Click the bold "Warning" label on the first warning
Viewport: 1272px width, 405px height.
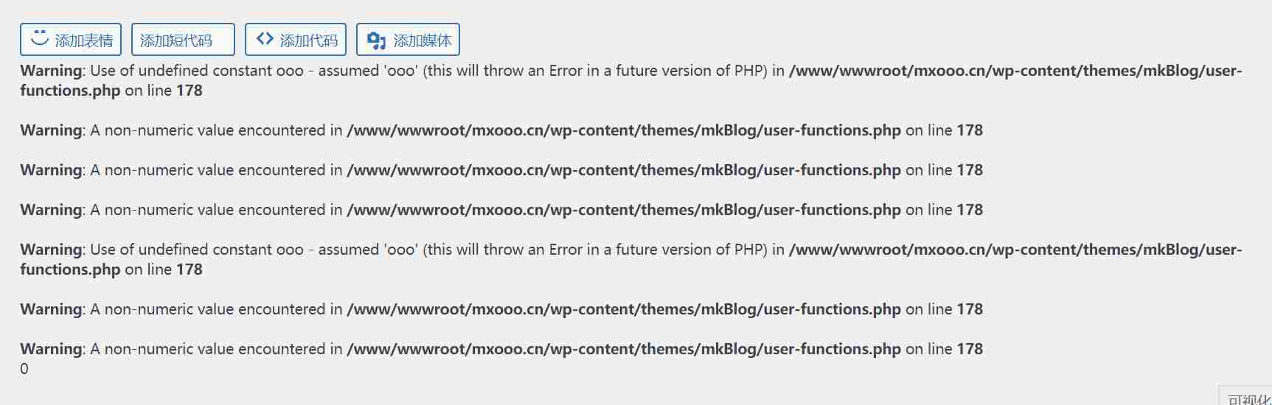51,71
